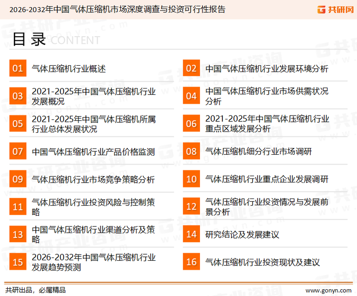Image resolution: width=357 pixels, height=296 pixels.
Task: Click the orange 07 chapter number box
Action: click(18, 151)
